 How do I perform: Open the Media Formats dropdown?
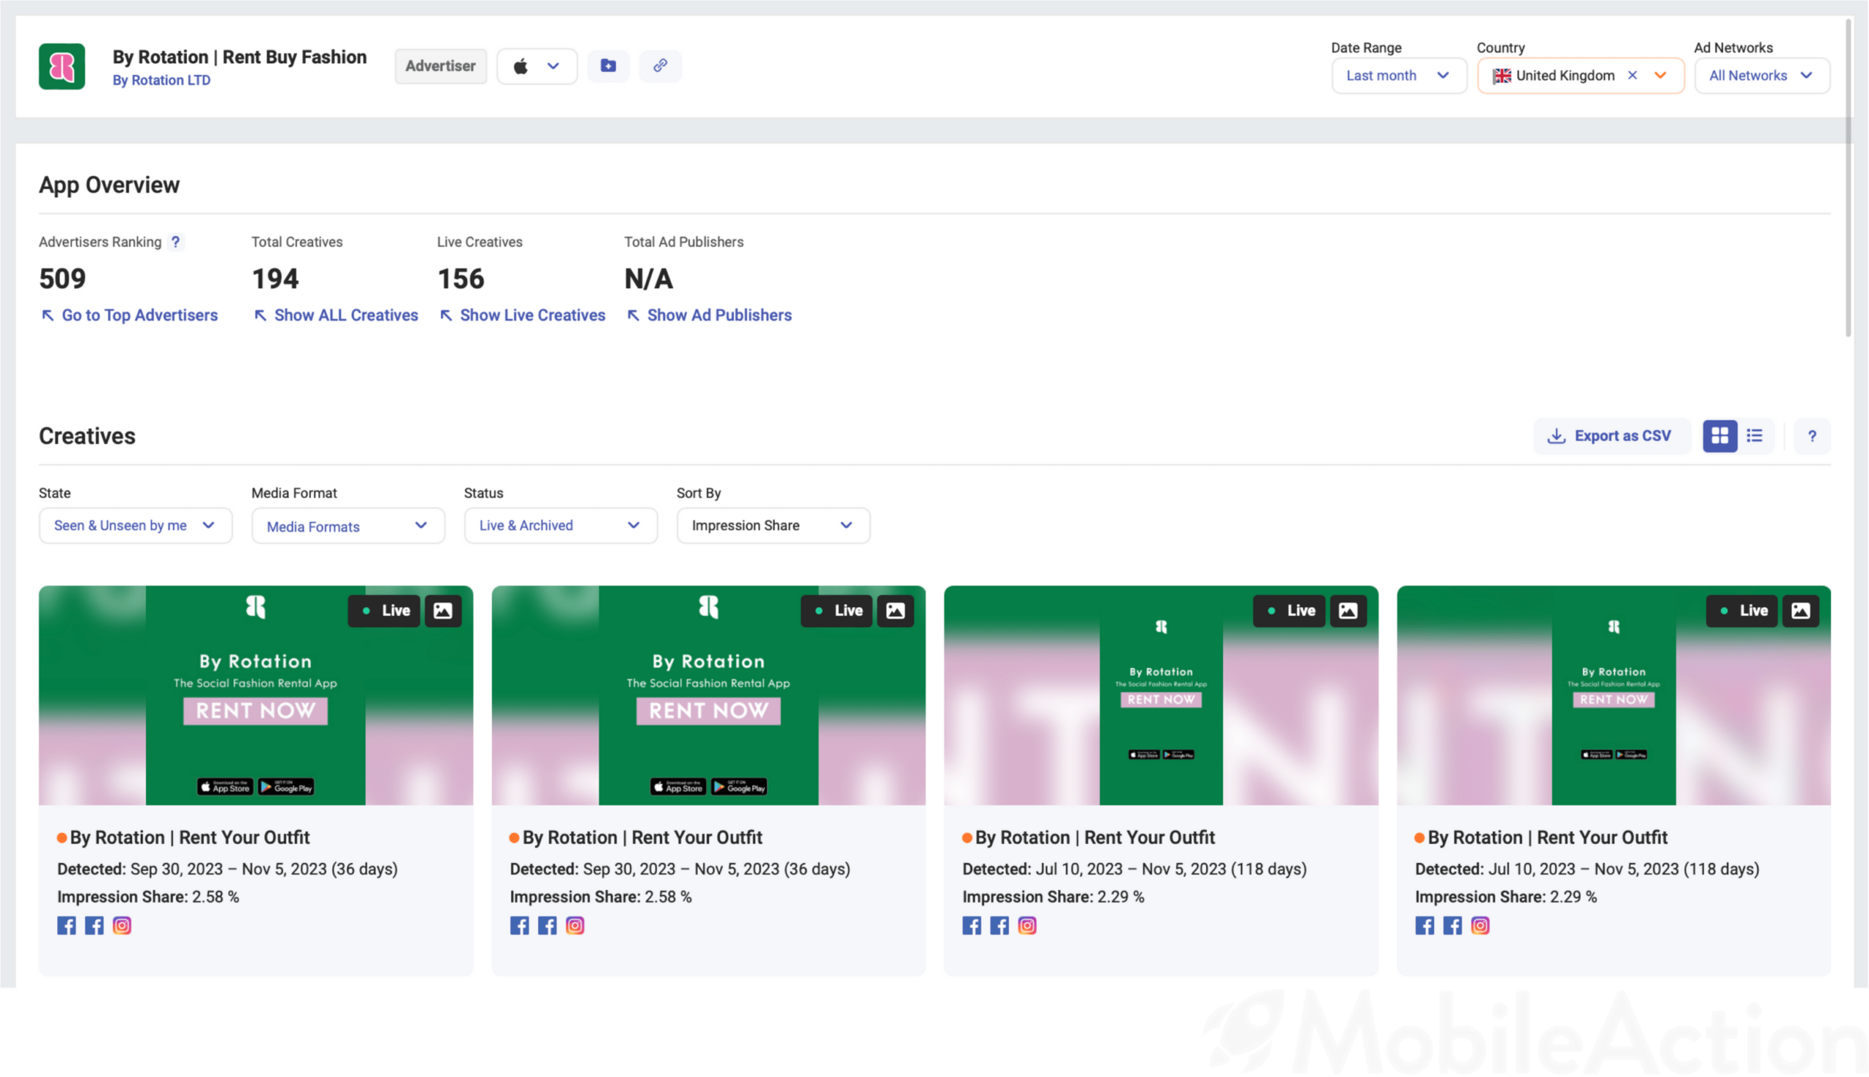click(348, 526)
